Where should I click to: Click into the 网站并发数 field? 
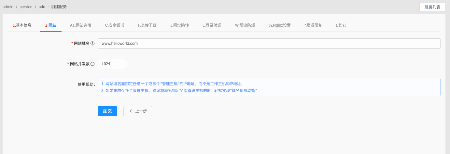(112, 64)
